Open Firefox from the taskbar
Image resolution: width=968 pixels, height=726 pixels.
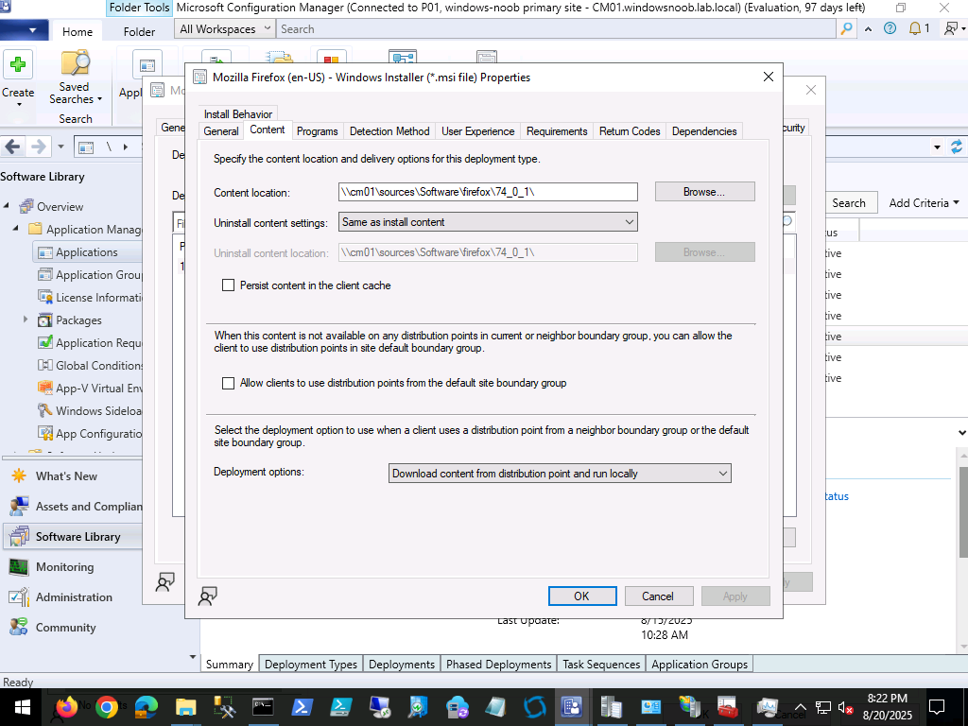[66, 707]
